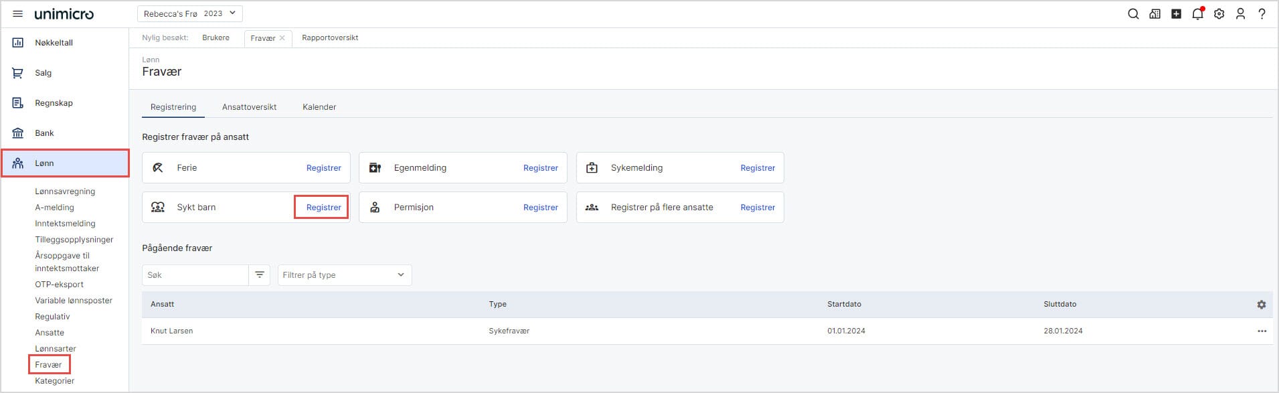Click the user profile icon
Viewport: 1279px width, 393px height.
pyautogui.click(x=1240, y=14)
